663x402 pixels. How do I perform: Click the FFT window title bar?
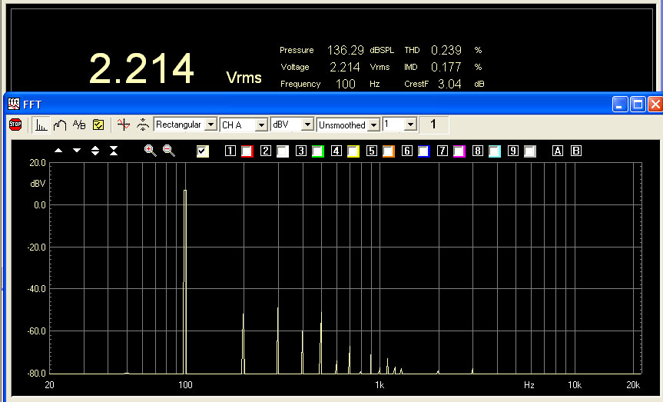coord(307,104)
